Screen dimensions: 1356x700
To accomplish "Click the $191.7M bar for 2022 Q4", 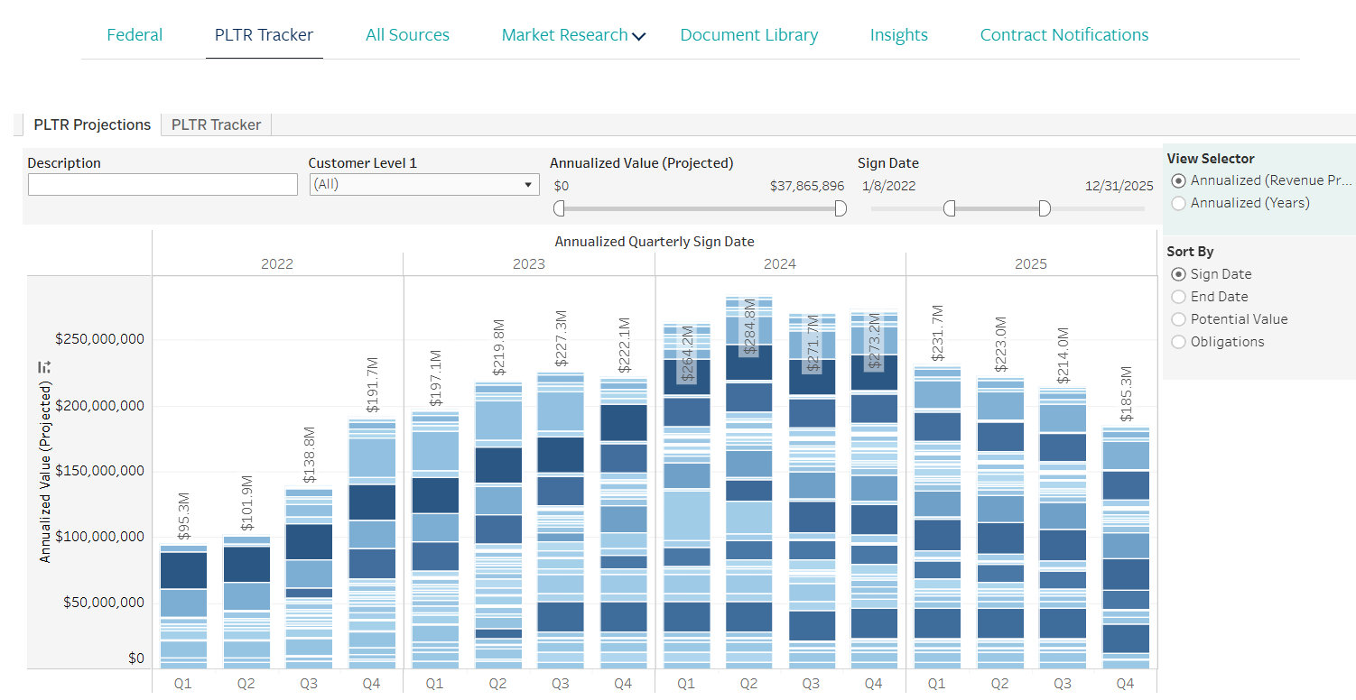I will [372, 543].
